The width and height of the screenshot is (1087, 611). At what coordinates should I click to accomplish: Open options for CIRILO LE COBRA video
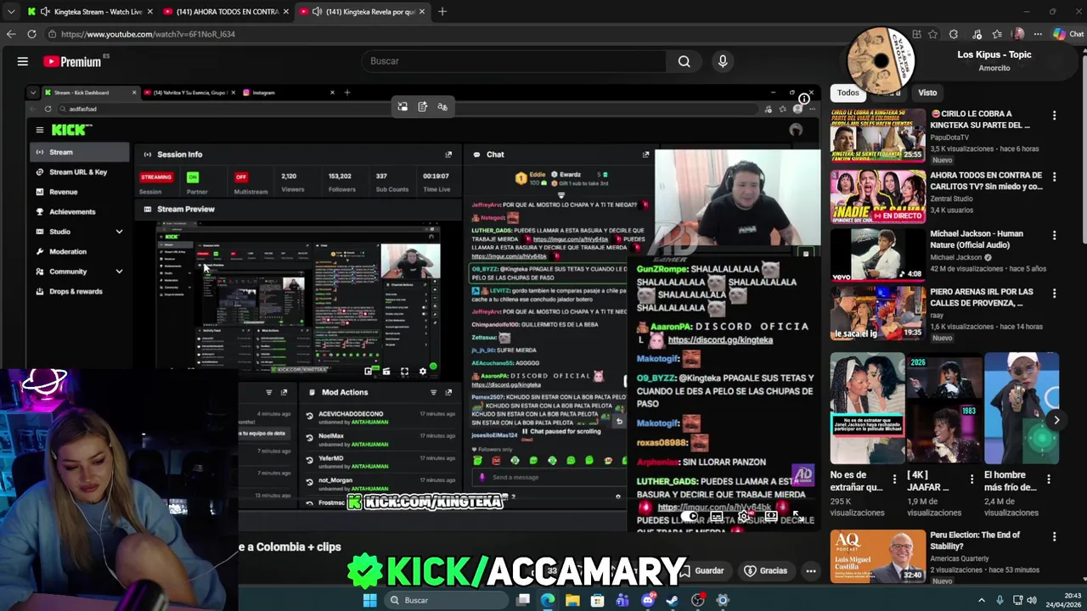pyautogui.click(x=1054, y=115)
